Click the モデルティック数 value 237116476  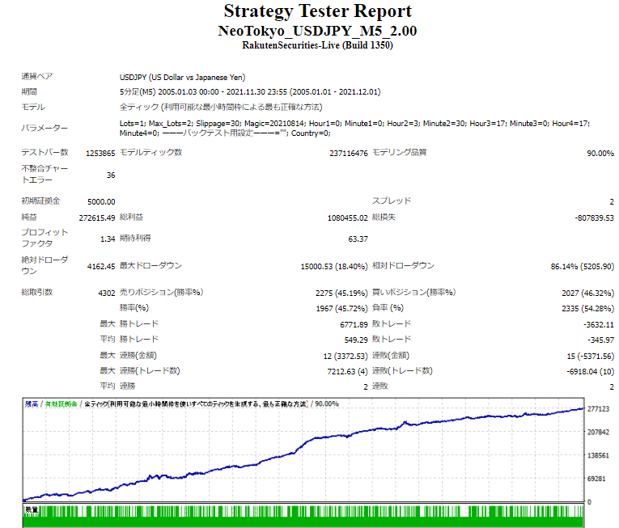tap(349, 153)
